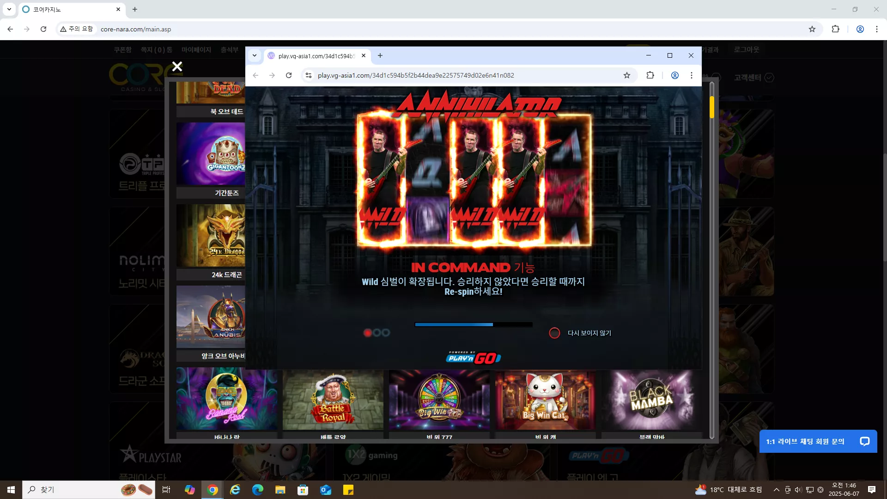Click the 1:1 라이브 채팅 회원 문의 button
Screen dimensions: 887x499
tap(818, 441)
